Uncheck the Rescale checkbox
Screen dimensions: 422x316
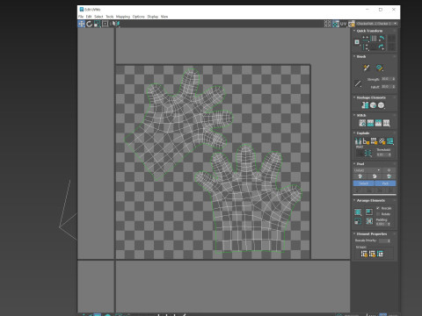click(x=378, y=208)
